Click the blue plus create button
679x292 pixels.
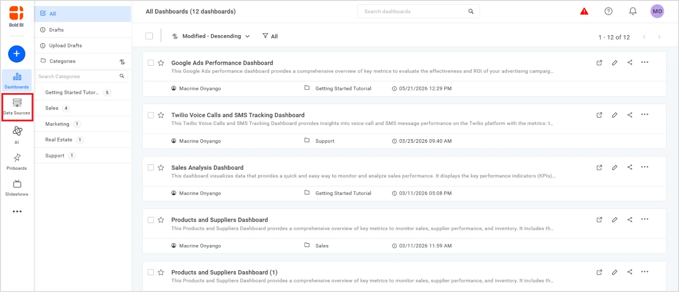click(x=16, y=54)
